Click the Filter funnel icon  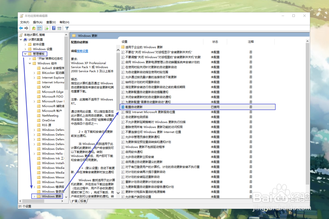[67, 28]
